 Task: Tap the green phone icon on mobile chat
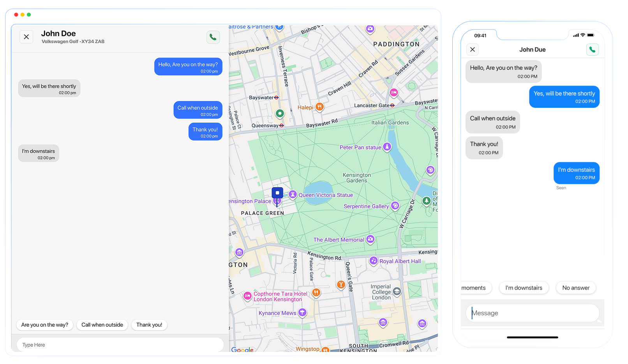tap(592, 49)
